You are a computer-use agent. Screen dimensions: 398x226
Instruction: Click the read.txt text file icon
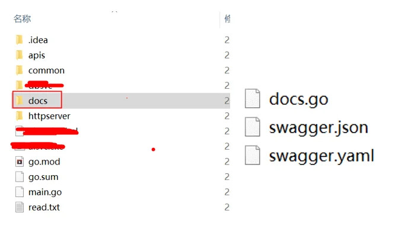tap(20, 207)
